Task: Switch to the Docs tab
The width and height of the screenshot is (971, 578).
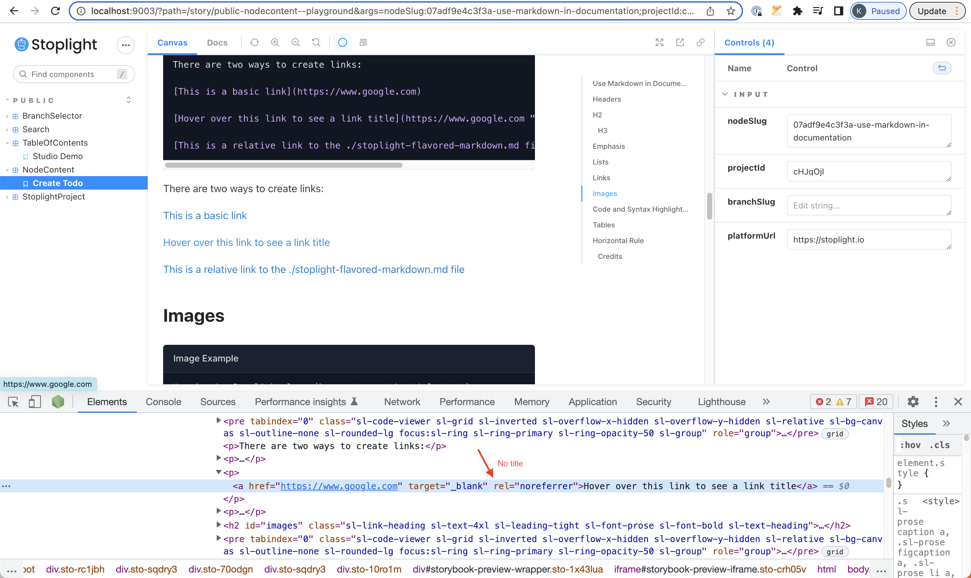Action: point(217,42)
